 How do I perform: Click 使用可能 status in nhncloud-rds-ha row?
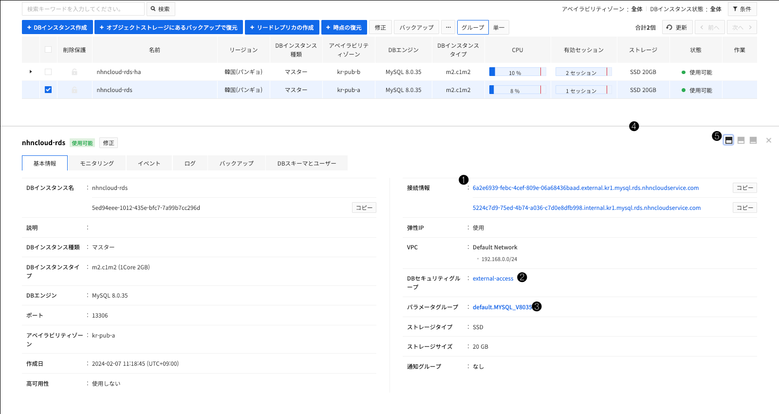[x=697, y=72]
